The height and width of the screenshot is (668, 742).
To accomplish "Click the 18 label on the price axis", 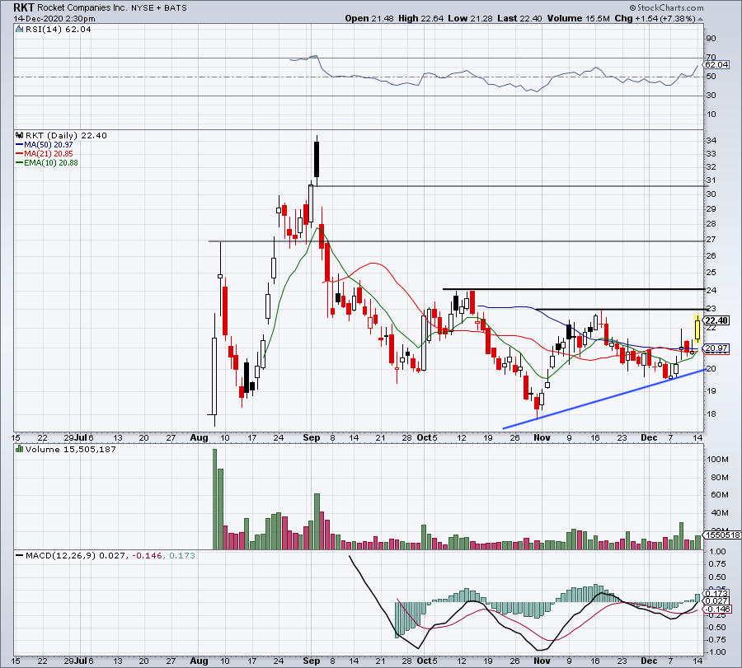I will pos(711,414).
